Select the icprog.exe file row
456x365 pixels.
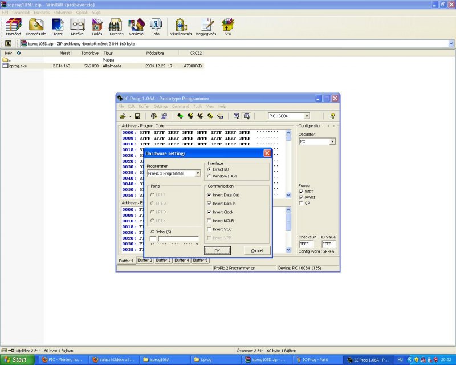tap(103, 66)
